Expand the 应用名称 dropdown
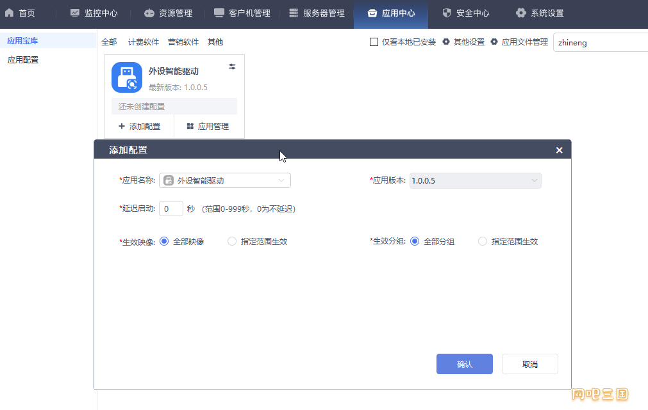 [225, 180]
